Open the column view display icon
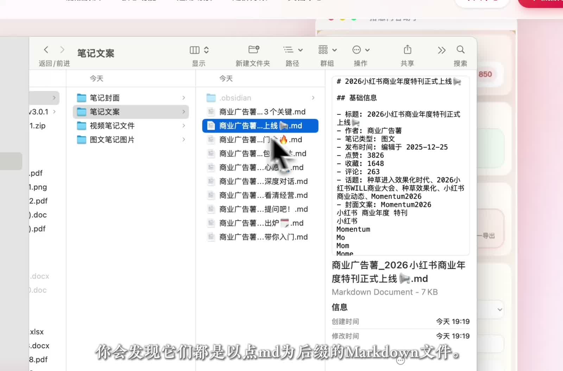The width and height of the screenshot is (563, 371). pos(195,50)
